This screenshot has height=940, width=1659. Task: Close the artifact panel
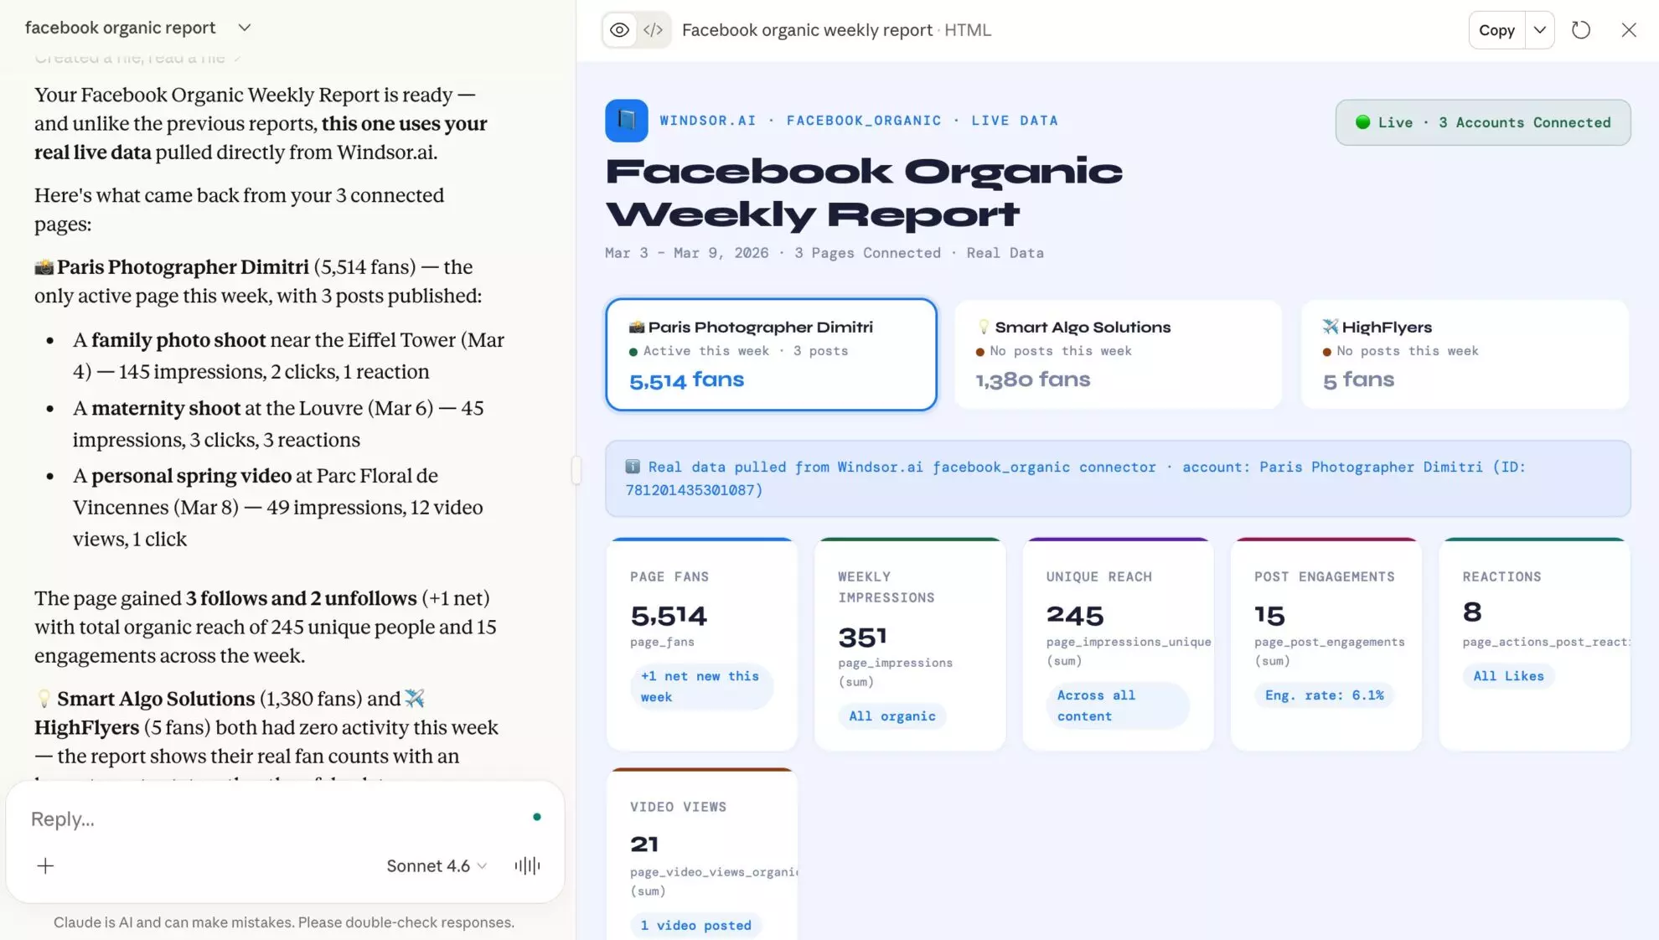[x=1629, y=30]
